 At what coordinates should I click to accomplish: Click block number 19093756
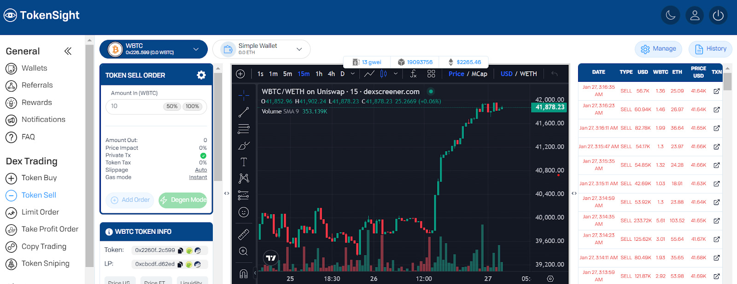(x=415, y=62)
